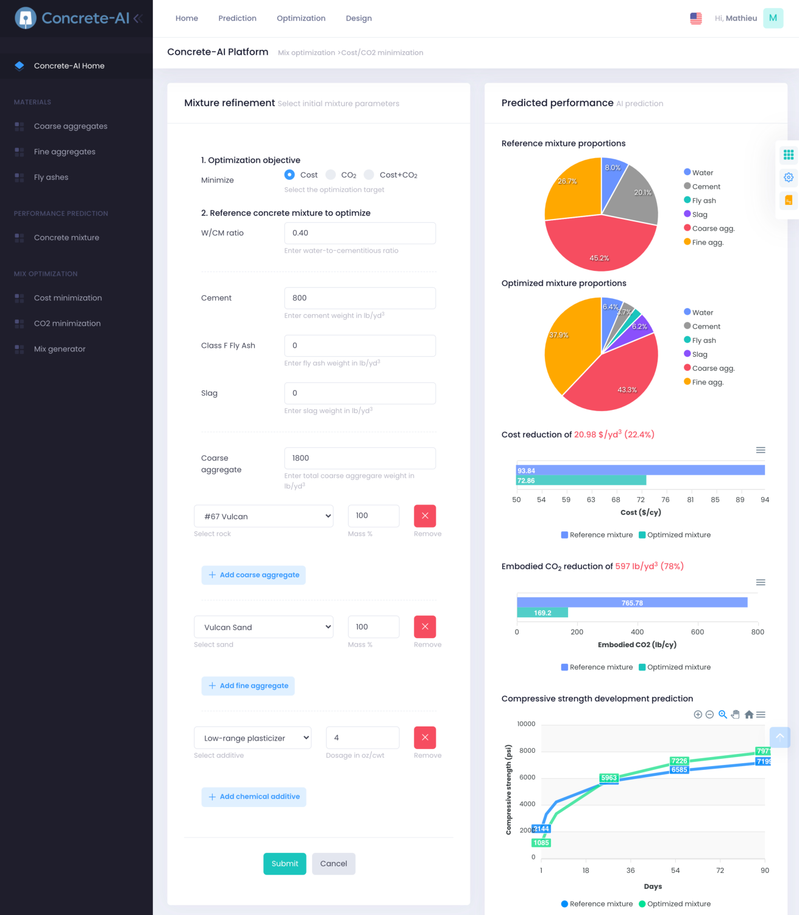
Task: Click the orange document icon on right edge
Action: (x=789, y=200)
